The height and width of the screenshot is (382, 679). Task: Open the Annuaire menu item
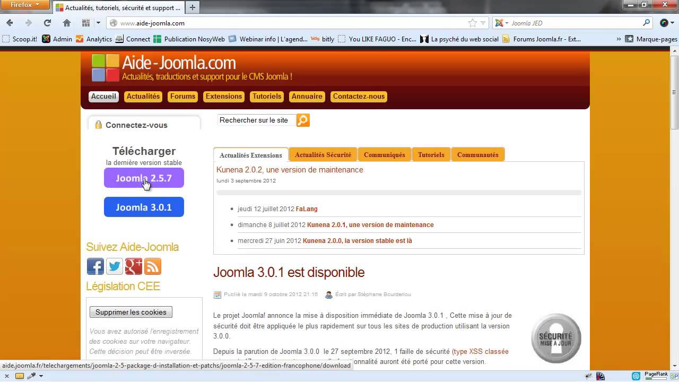point(307,97)
